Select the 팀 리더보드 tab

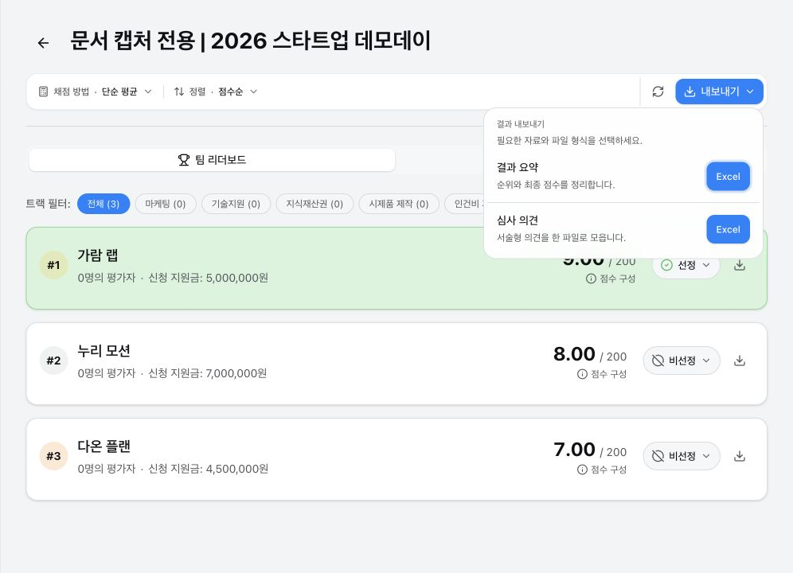point(212,160)
